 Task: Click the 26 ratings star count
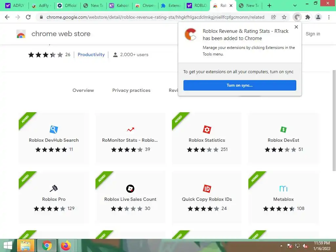(x=68, y=55)
